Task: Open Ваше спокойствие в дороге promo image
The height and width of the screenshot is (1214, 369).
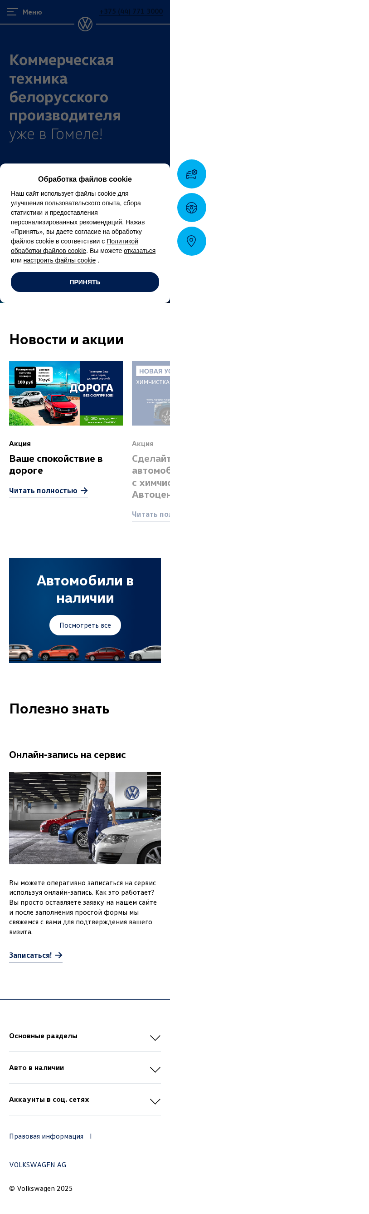Action: click(x=66, y=393)
